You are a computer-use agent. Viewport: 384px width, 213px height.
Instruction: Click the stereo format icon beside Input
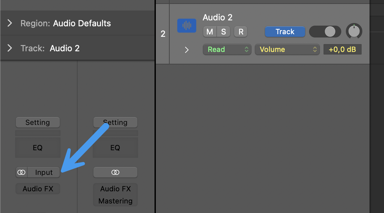point(21,172)
